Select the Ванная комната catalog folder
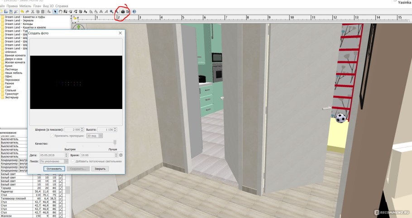Image resolution: width=412 pixels, height=218 pixels. click(x=15, y=55)
